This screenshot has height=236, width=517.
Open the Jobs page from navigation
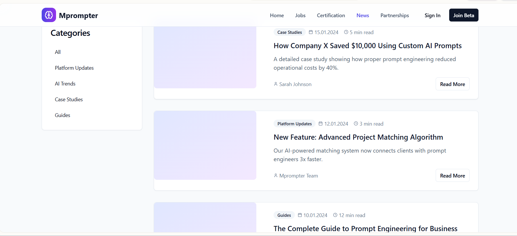click(300, 15)
